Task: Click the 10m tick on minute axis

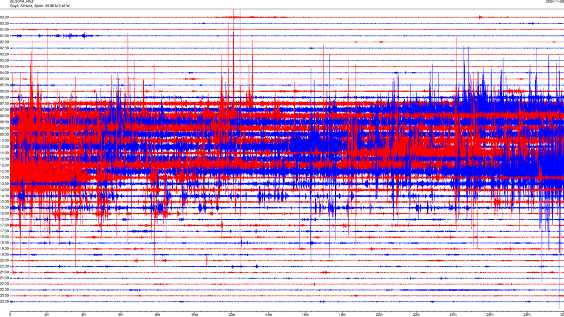Action: [x=194, y=315]
